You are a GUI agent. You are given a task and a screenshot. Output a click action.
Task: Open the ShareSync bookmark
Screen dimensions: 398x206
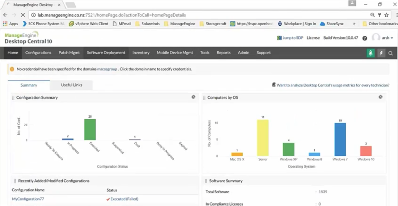coord(332,24)
